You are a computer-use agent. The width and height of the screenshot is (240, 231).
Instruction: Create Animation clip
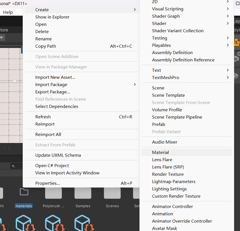tap(187, 214)
